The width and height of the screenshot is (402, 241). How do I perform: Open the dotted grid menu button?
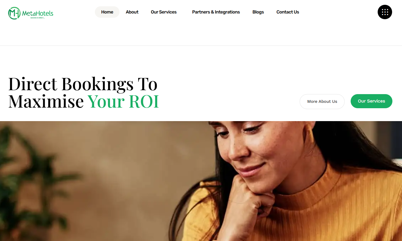pos(385,12)
